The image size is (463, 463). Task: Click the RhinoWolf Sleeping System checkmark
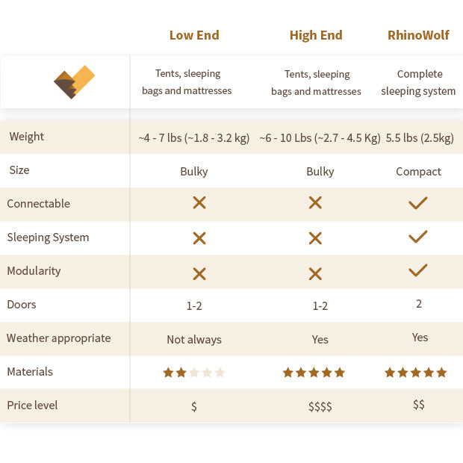(x=418, y=237)
